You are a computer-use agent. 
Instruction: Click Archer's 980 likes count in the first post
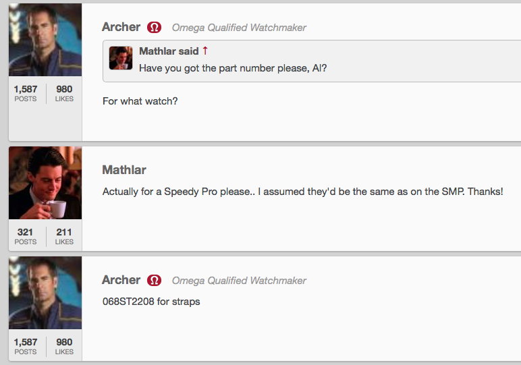[x=64, y=93]
